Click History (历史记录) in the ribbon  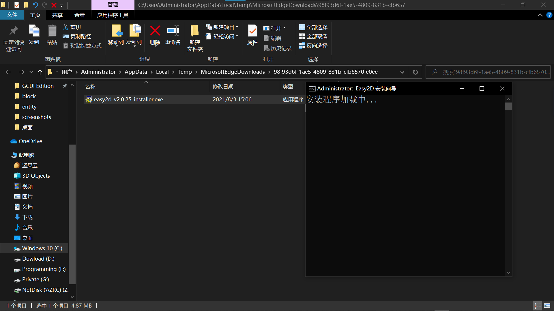278,48
